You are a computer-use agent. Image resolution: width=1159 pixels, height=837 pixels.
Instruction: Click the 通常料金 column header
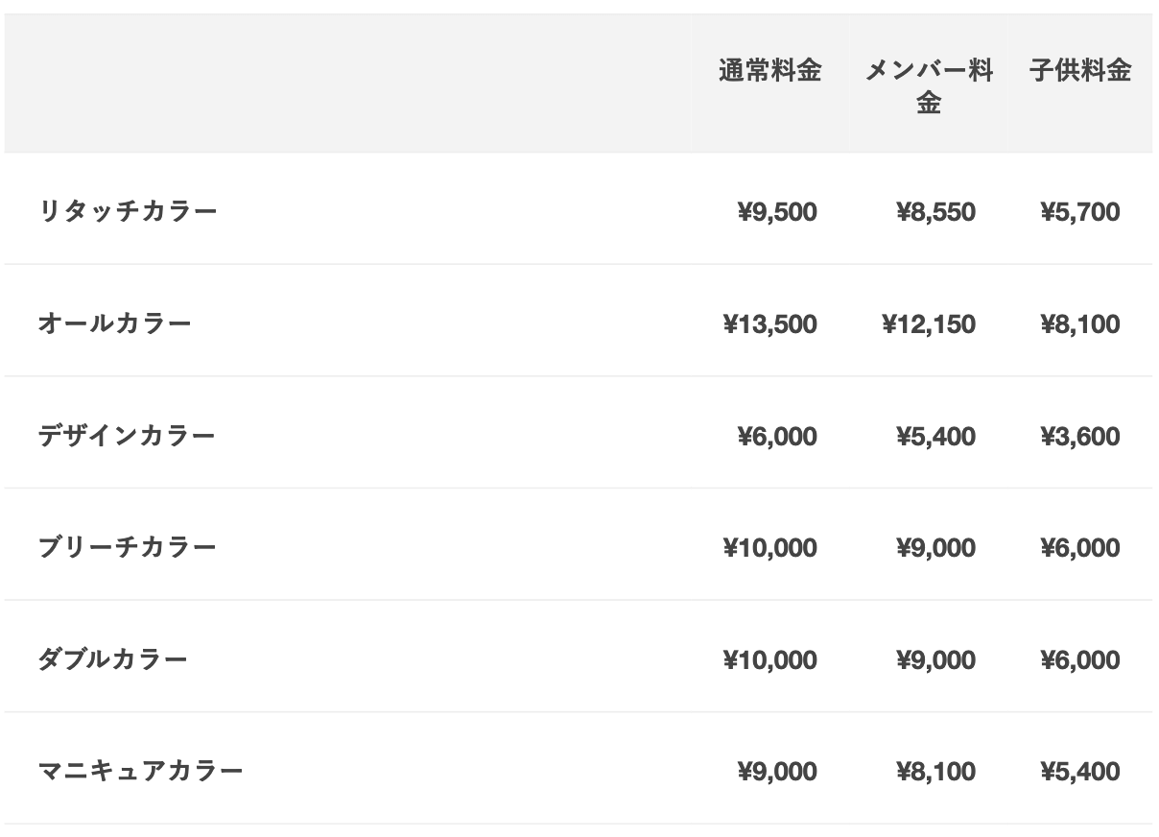[x=770, y=71]
